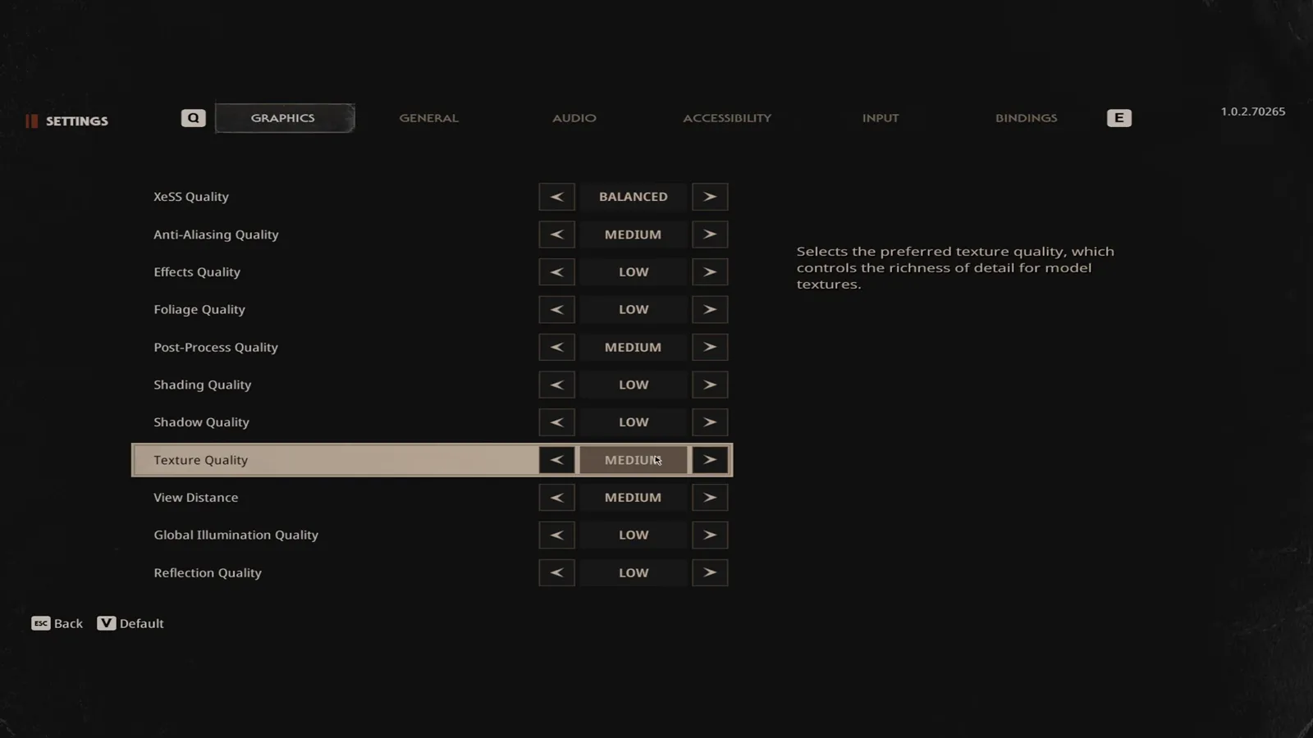Select the XeSS Quality setting label
This screenshot has height=738, width=1313.
pyautogui.click(x=191, y=197)
